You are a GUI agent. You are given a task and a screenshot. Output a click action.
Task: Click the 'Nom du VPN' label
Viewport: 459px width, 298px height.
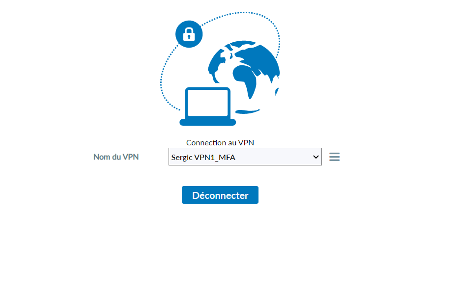tap(116, 157)
